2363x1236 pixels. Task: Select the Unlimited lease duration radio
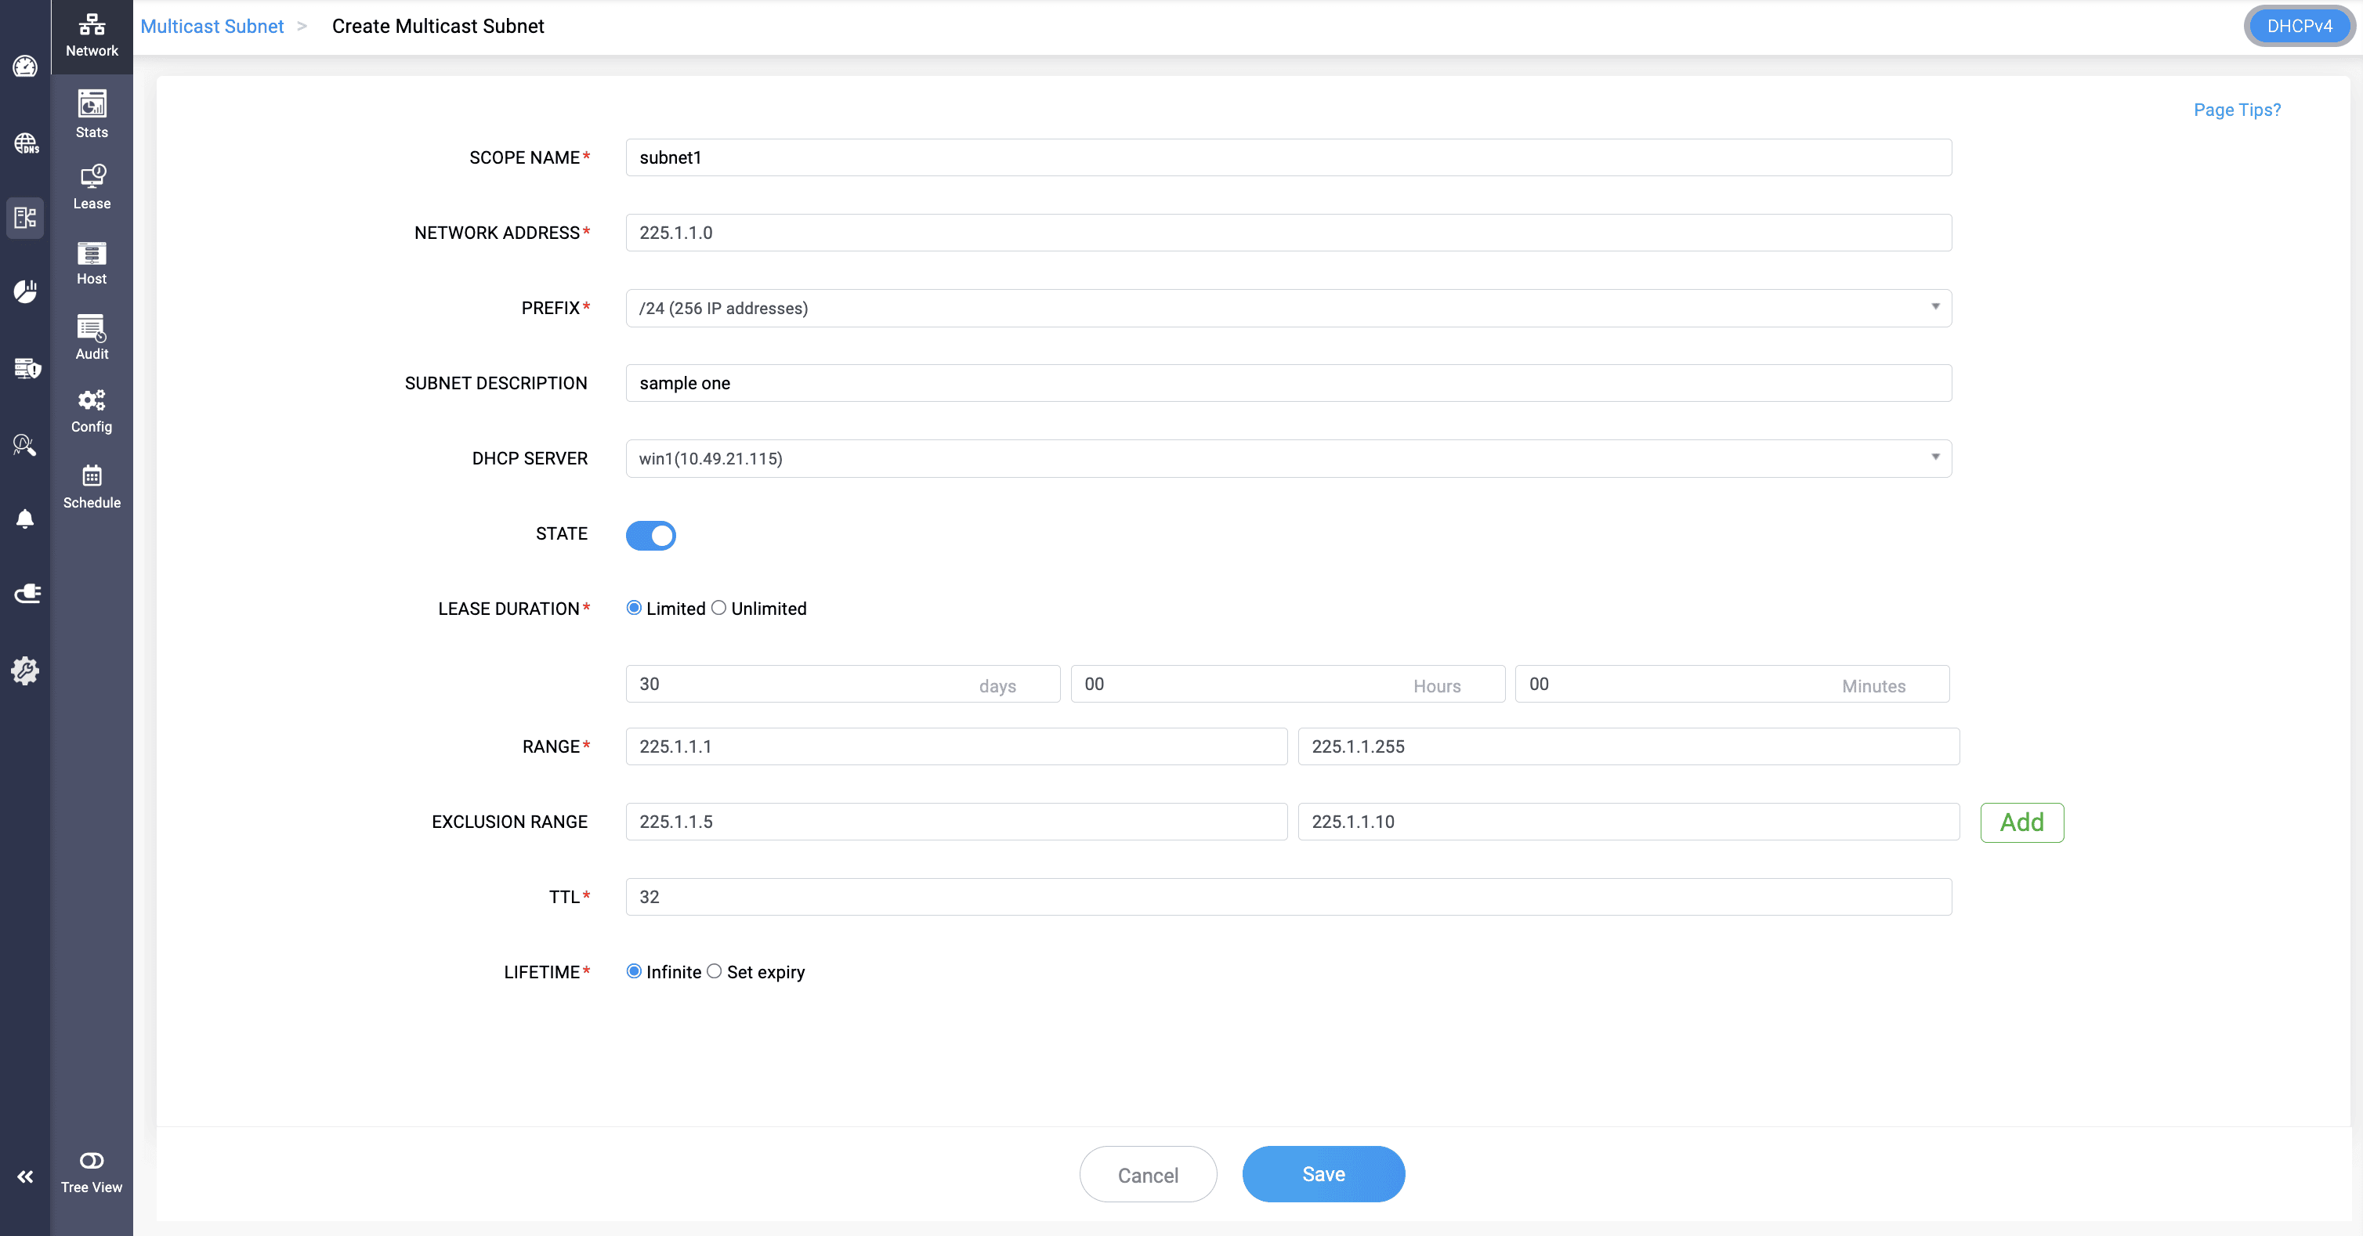719,608
